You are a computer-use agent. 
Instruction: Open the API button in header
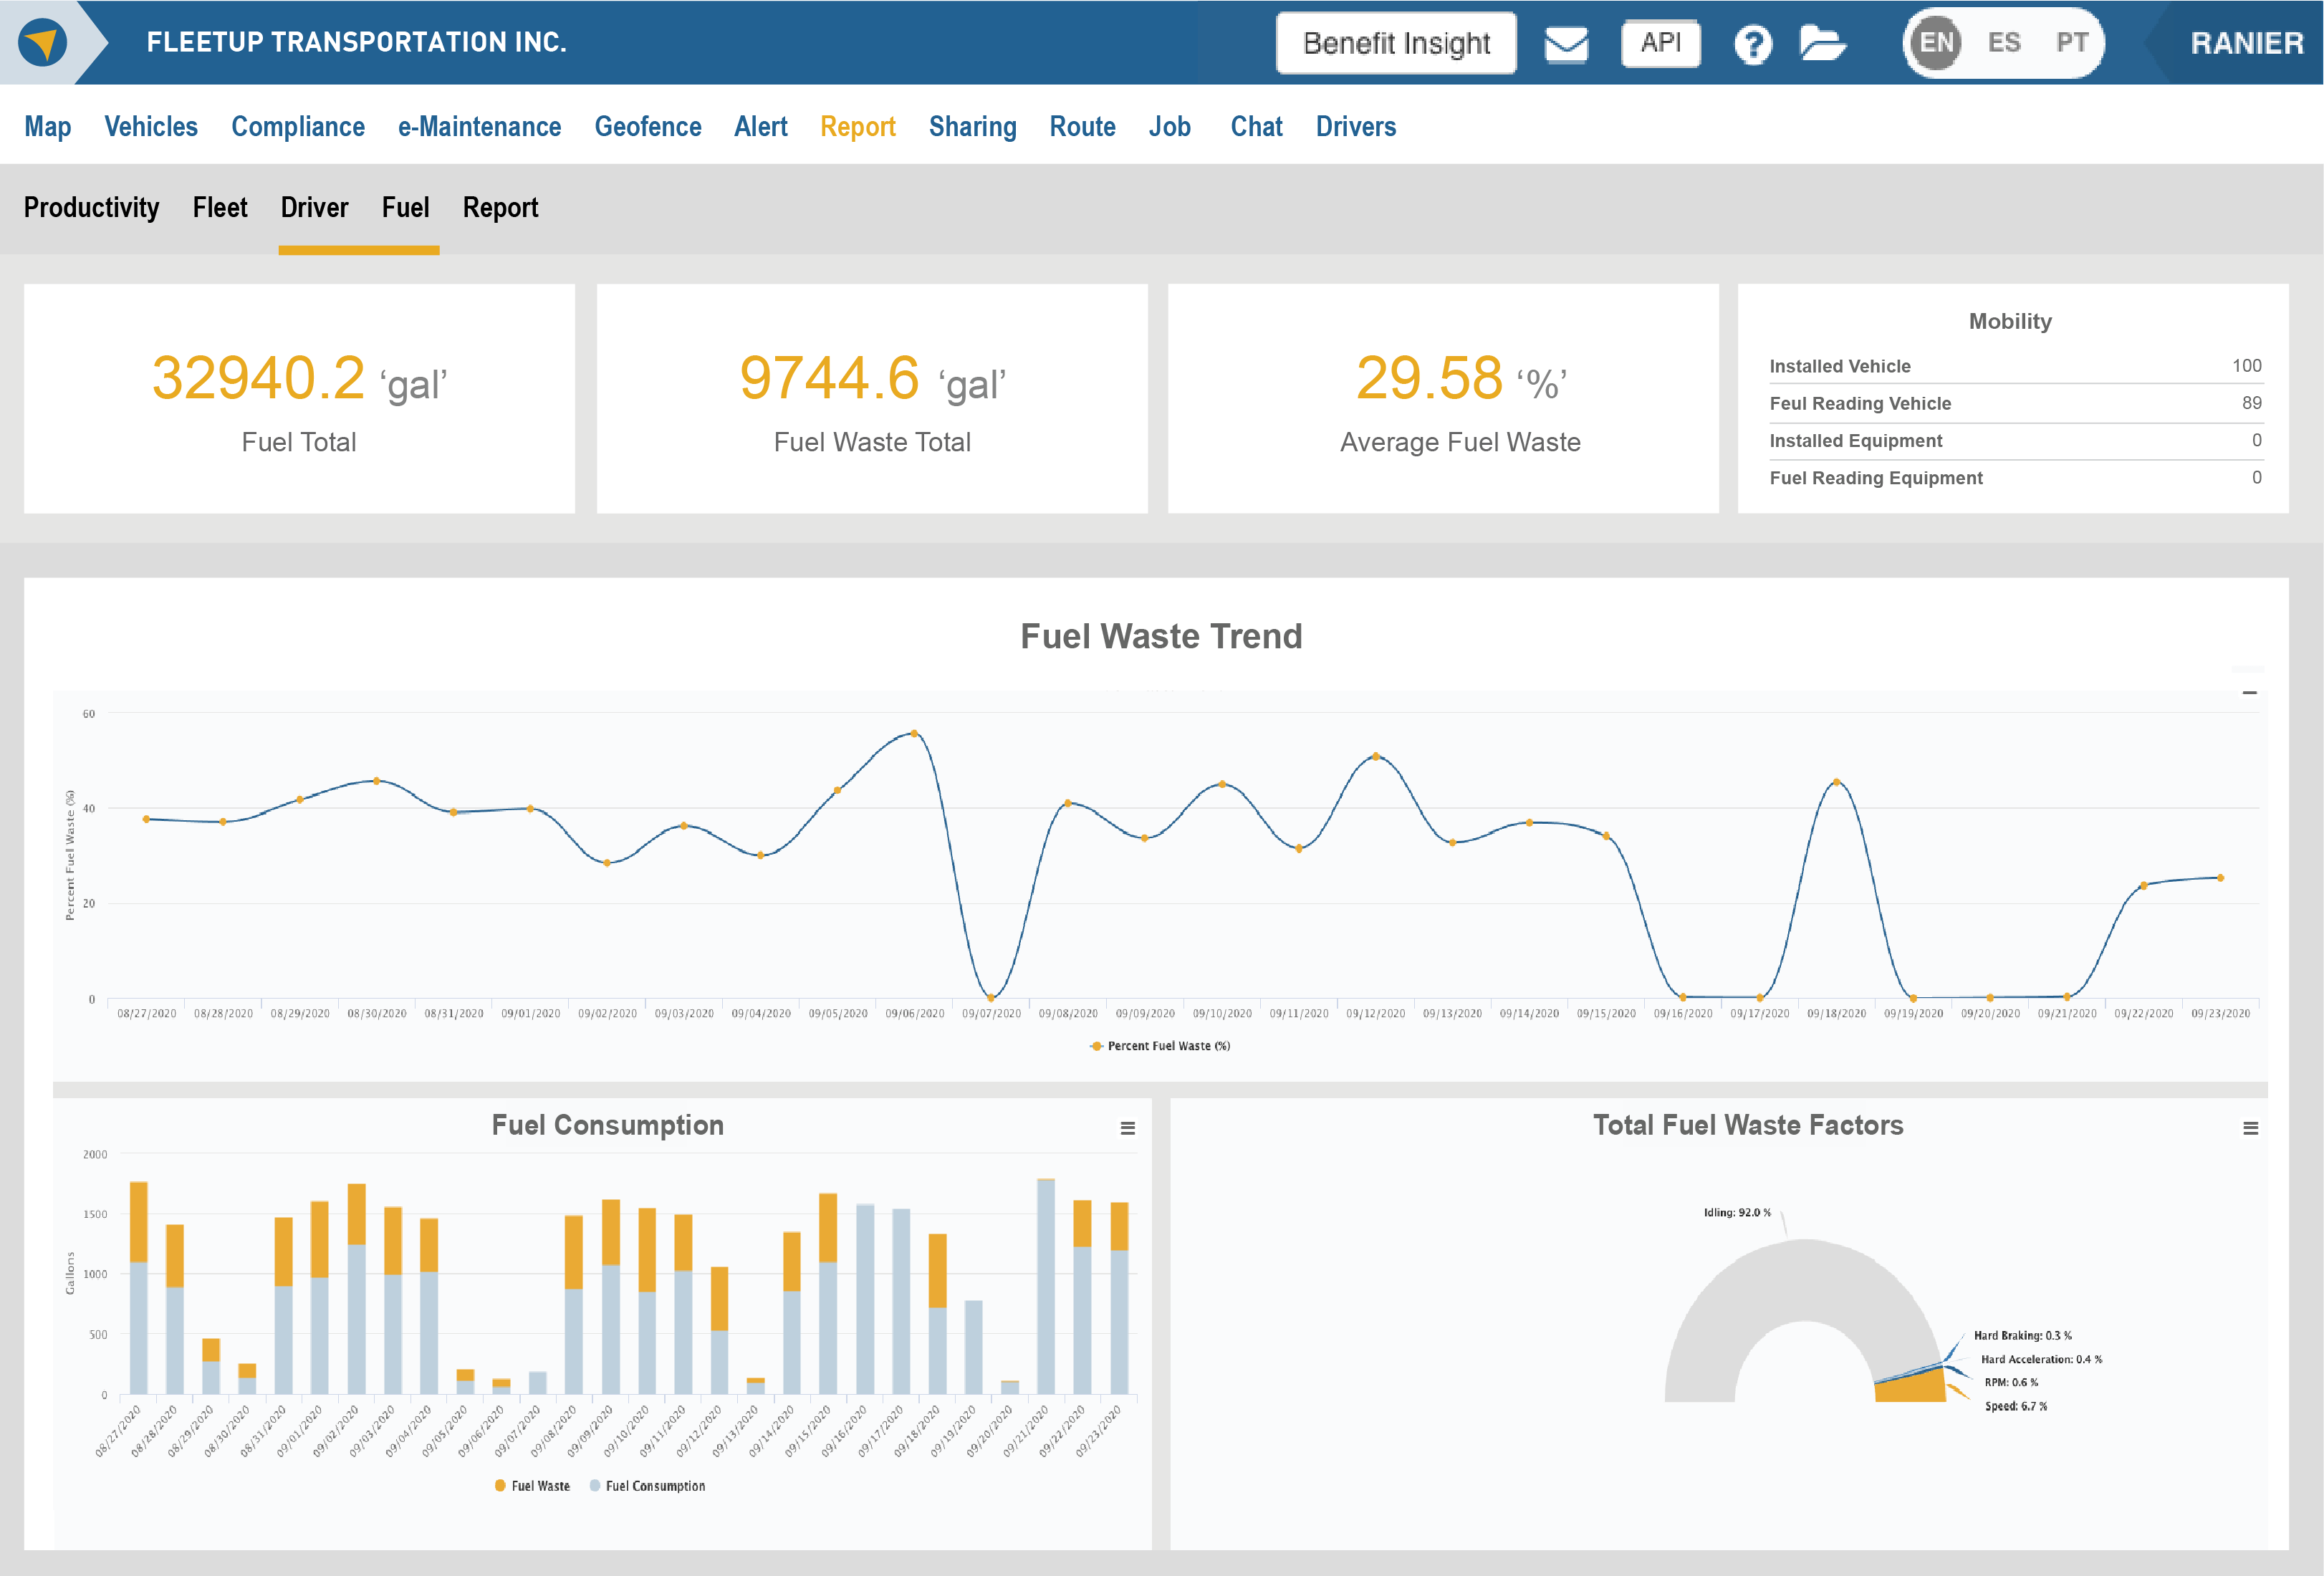[1660, 43]
